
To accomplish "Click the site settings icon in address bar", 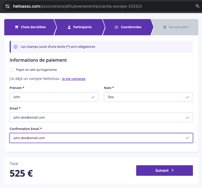I will pyautogui.click(x=7, y=6).
